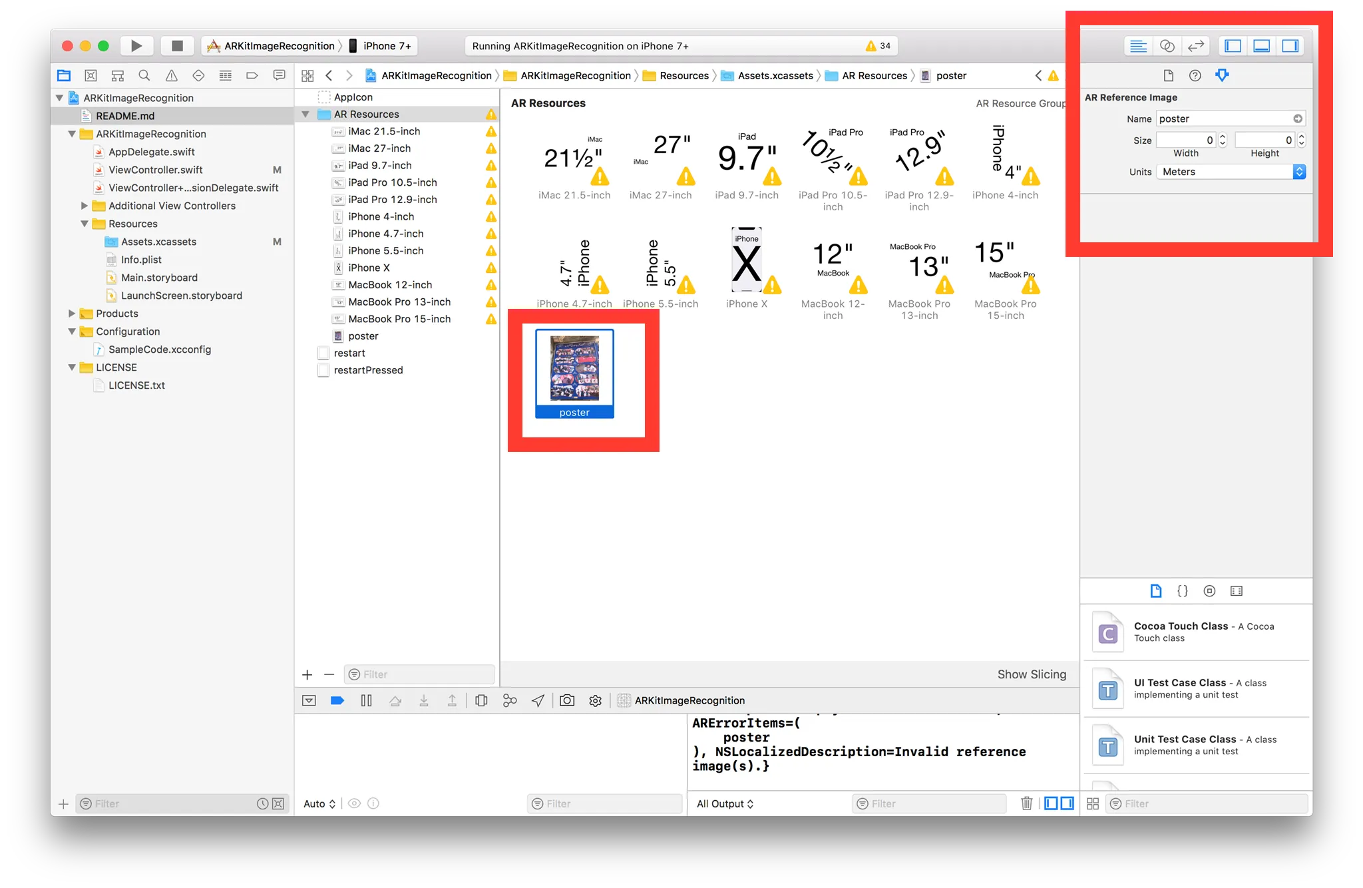Open the Find navigator magnifier icon

pyautogui.click(x=144, y=76)
